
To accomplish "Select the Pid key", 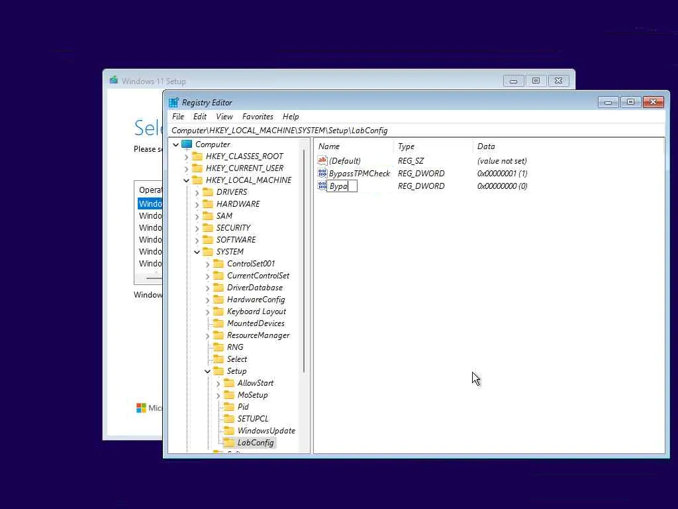I will click(243, 407).
